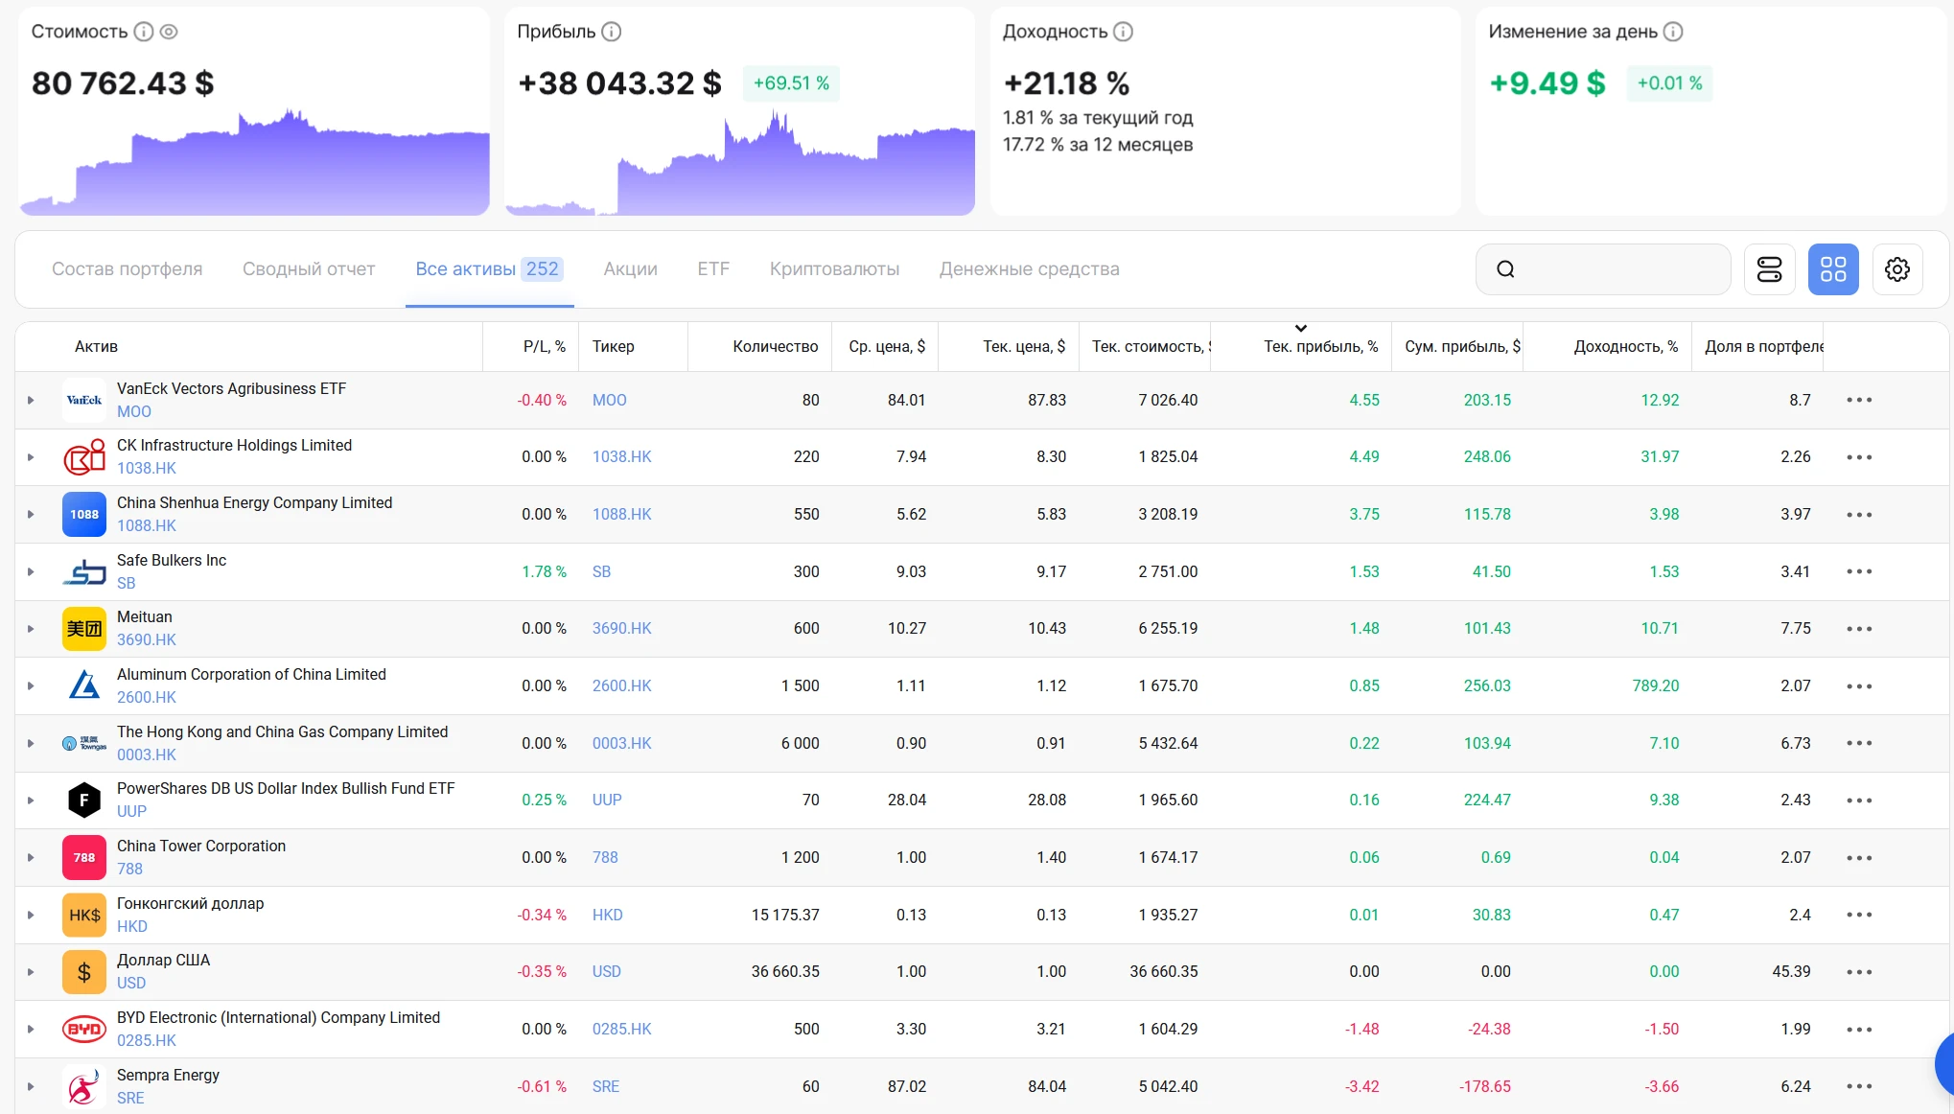Open the 0285.HK ticker link
Image resolution: width=1954 pixels, height=1114 pixels.
(x=621, y=1029)
